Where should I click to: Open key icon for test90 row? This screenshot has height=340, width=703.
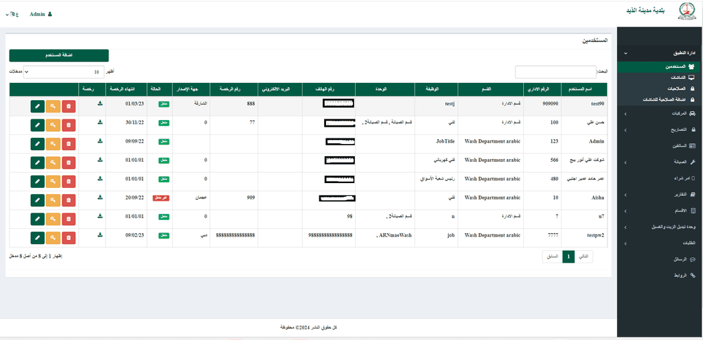[x=53, y=106]
